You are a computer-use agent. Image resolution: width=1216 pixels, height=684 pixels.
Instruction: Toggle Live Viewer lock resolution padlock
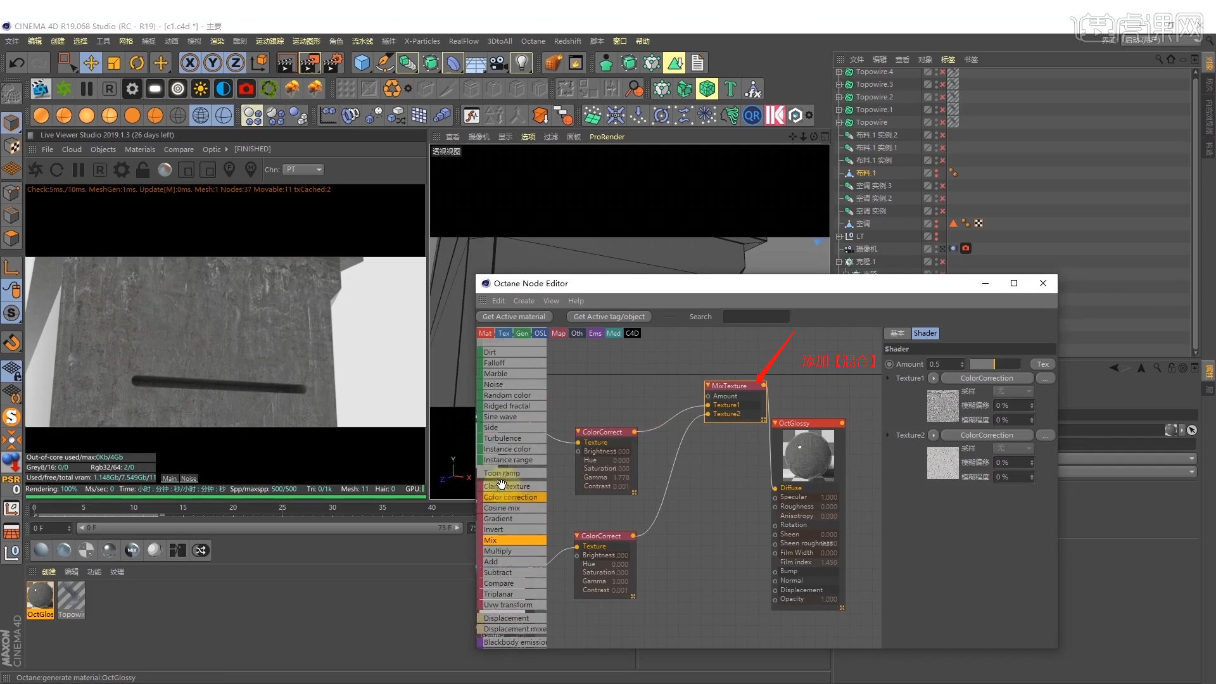143,170
